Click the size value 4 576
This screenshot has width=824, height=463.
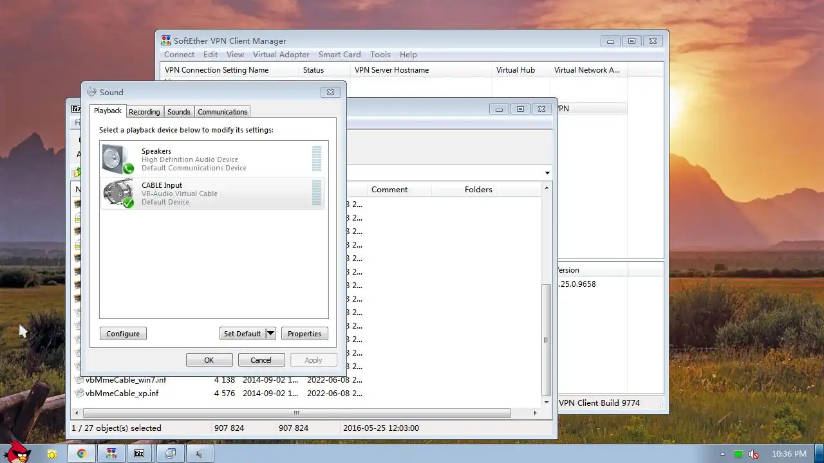coord(225,393)
